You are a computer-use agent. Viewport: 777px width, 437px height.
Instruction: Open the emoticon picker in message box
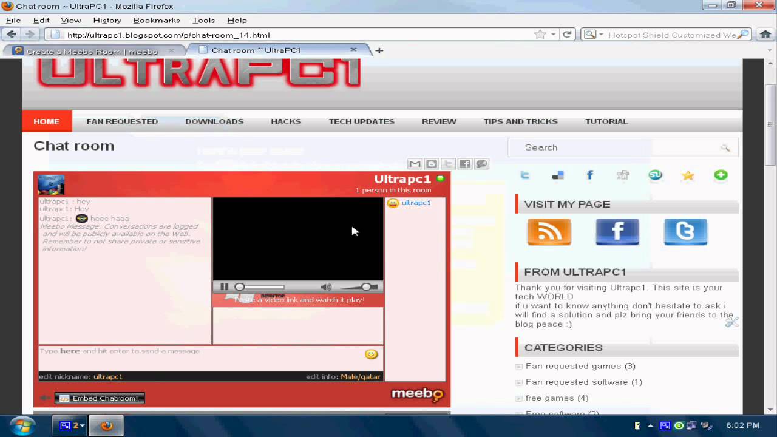[372, 354]
